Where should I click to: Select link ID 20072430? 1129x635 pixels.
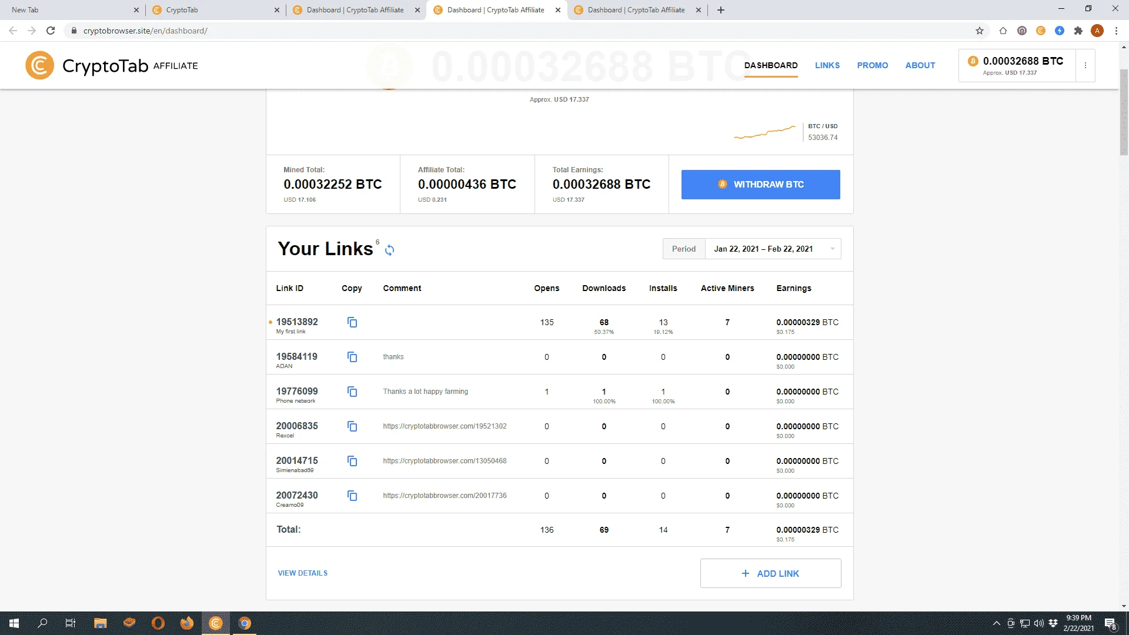(x=297, y=495)
